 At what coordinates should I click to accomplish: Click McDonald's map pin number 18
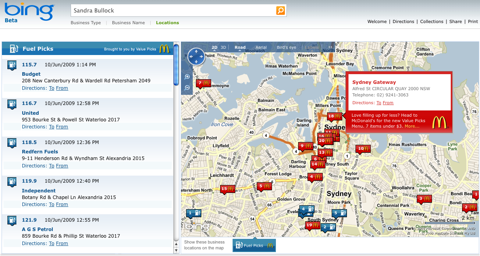pyautogui.click(x=334, y=116)
